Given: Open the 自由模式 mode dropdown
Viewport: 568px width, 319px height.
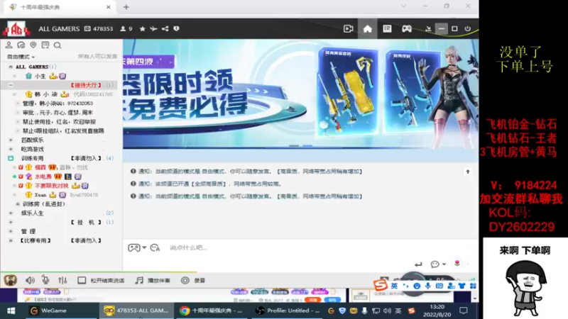Looking at the screenshot, I should (21, 57).
